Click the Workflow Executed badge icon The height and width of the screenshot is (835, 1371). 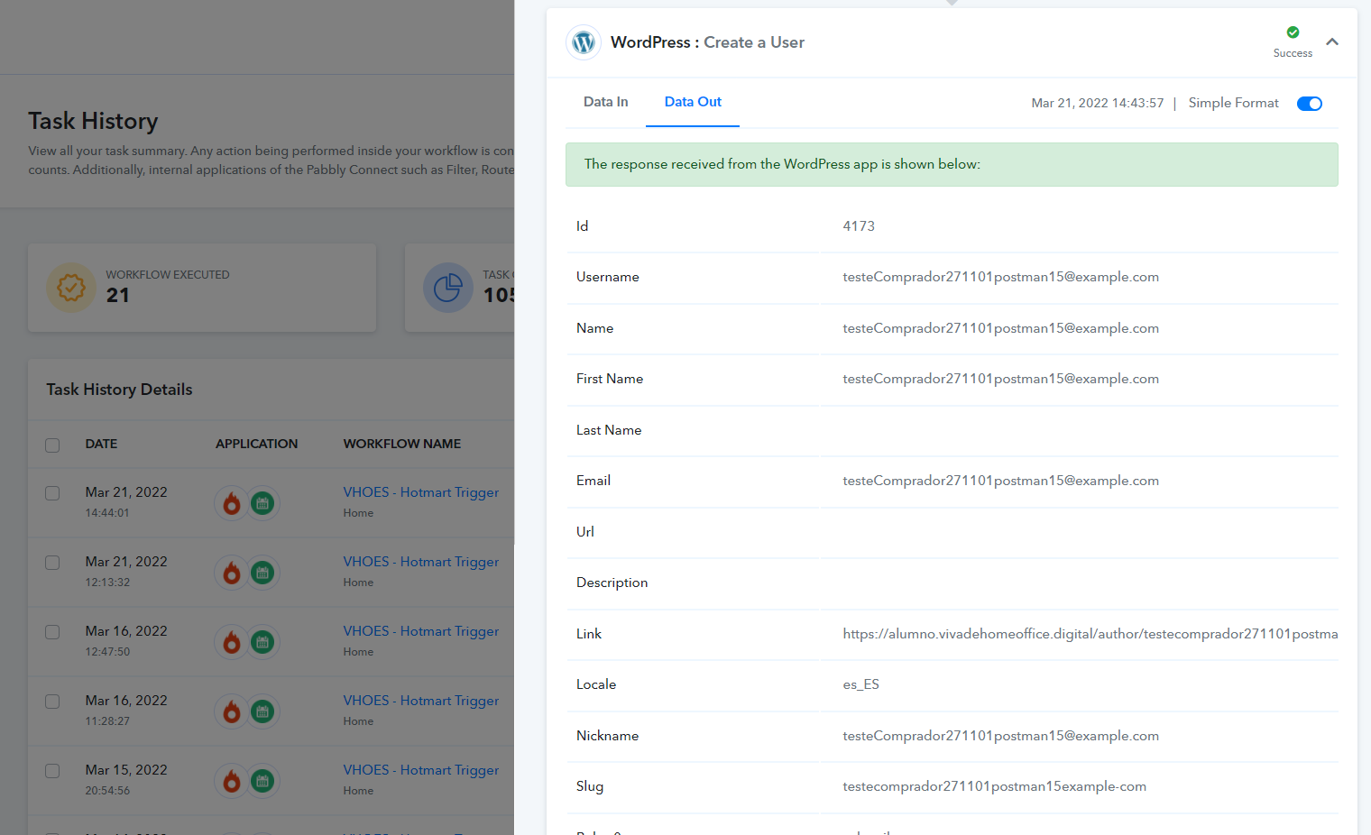(x=71, y=288)
